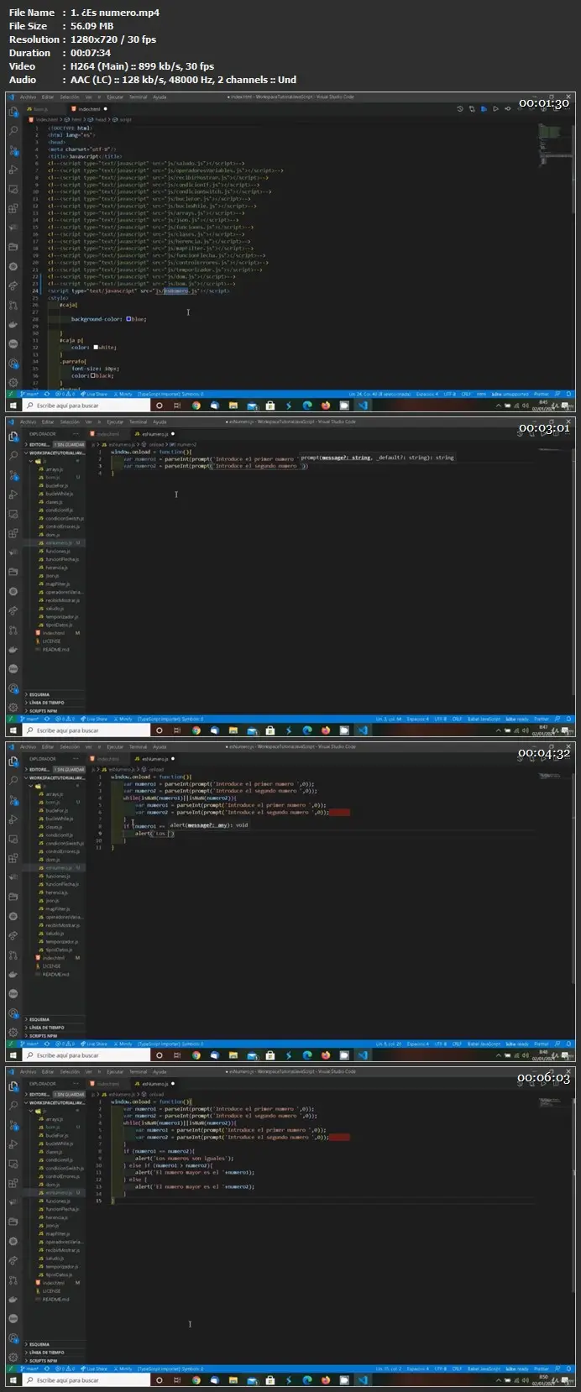Click Extensions icon in 00:03:01 frame
581x1392 pixels.
(x=13, y=533)
